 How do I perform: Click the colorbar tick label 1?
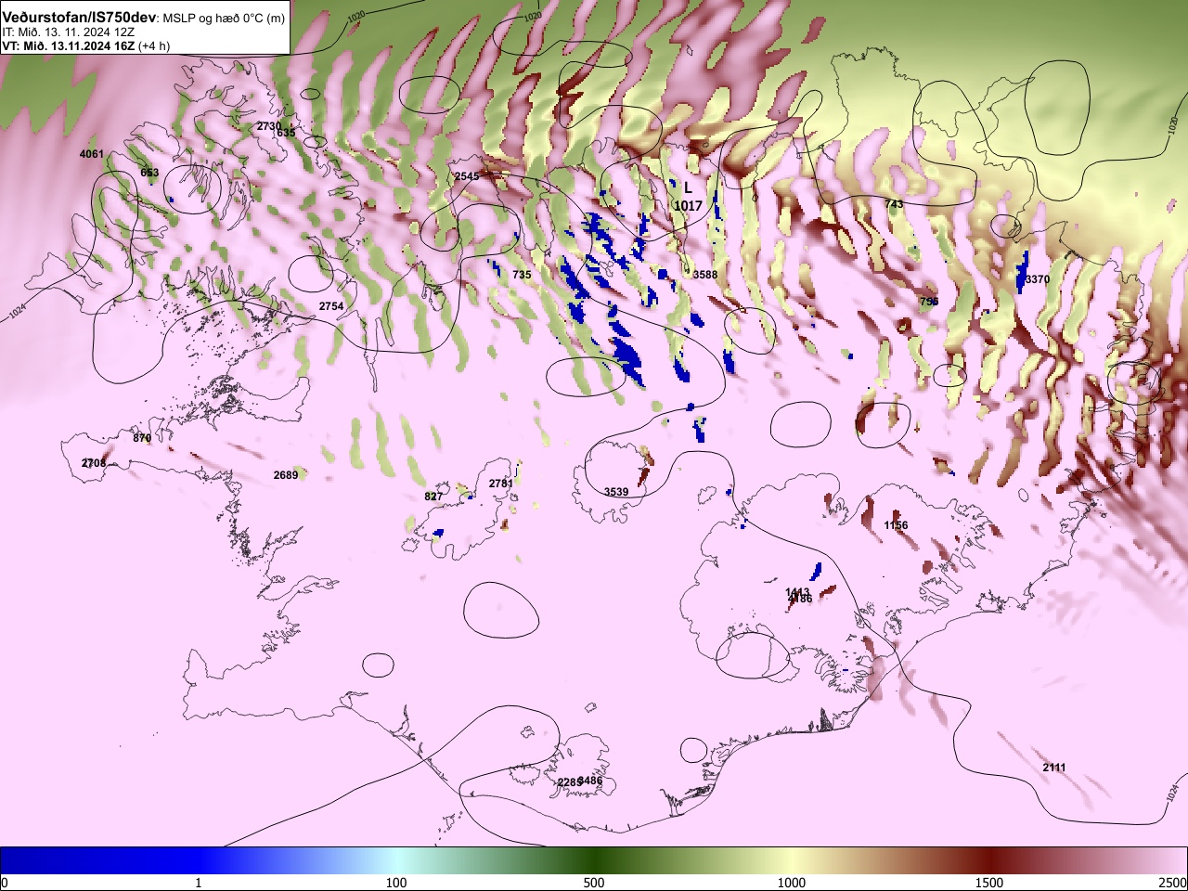point(199,883)
